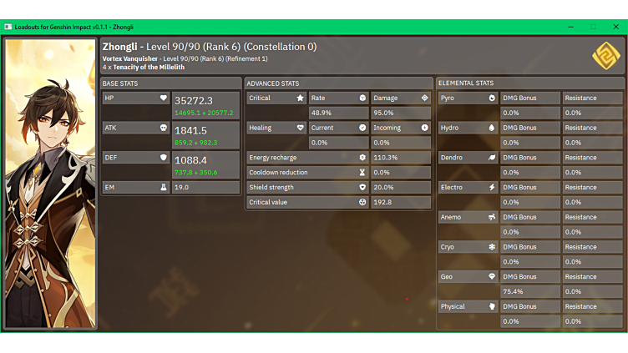
Task: Click the Zhongli character portrait
Action: (51, 184)
